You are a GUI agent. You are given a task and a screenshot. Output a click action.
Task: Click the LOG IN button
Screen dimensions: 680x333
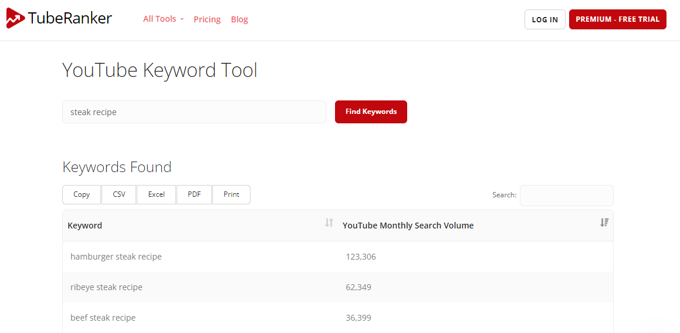click(544, 19)
